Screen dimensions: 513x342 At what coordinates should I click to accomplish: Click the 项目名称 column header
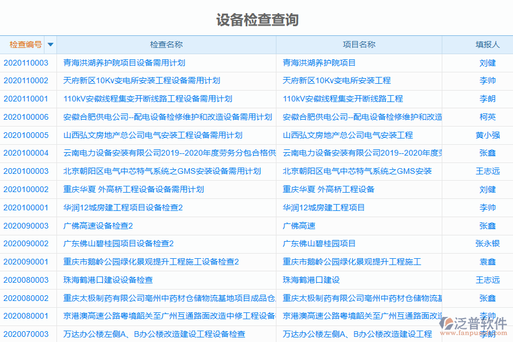359,44
